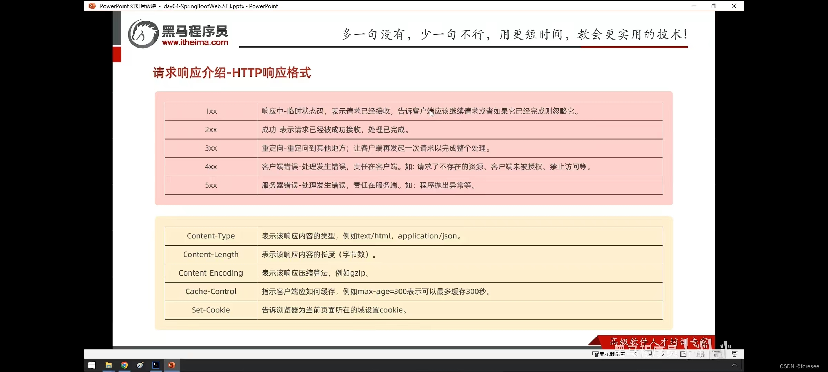This screenshot has height=372, width=828.
Task: Click the Windows Start button
Action: [92, 365]
